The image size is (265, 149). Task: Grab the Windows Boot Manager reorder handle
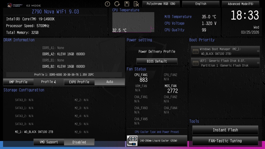[258, 51]
